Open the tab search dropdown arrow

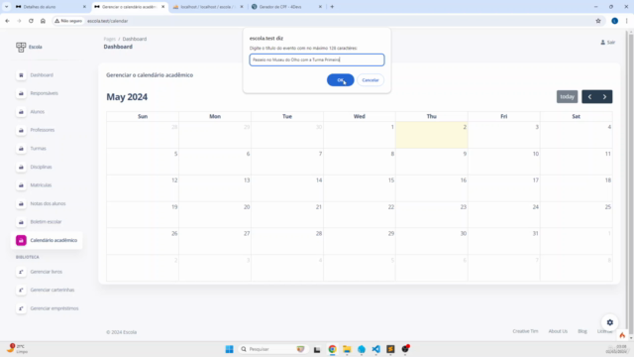point(7,7)
